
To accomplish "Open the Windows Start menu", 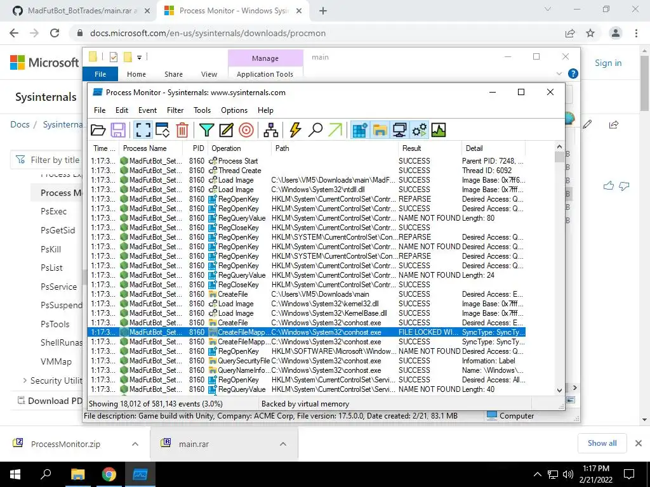I will [15, 474].
